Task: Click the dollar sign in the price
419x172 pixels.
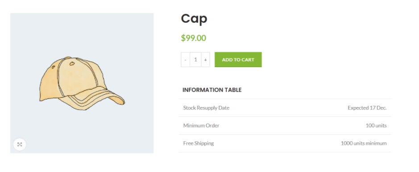Action: click(x=183, y=38)
